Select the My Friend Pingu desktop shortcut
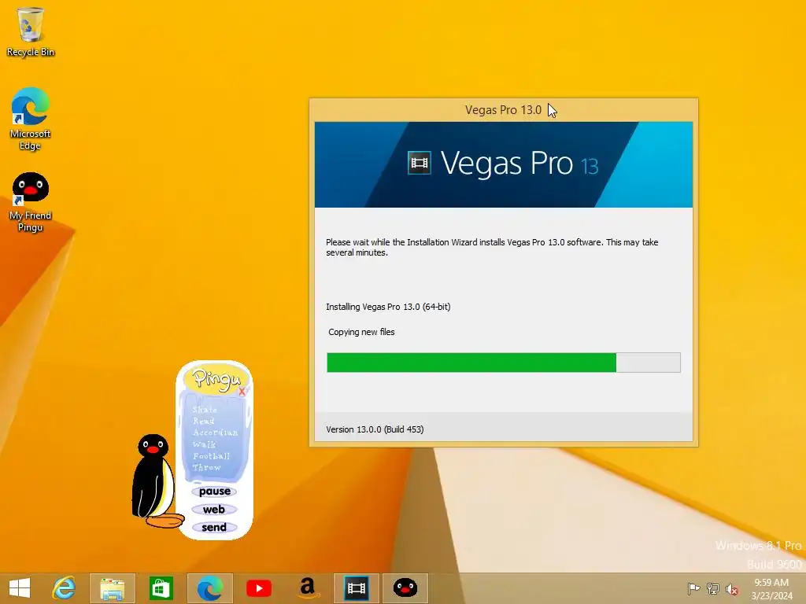 (x=31, y=202)
